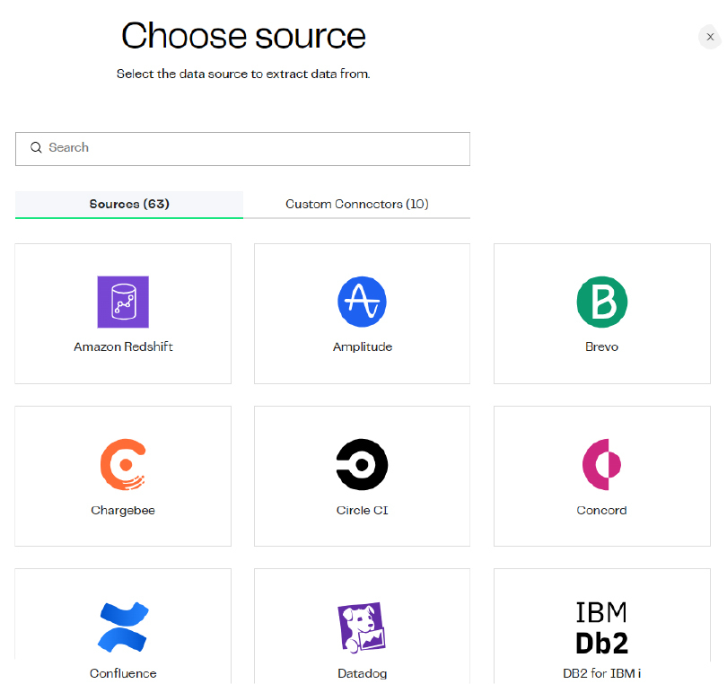This screenshot has height=684, width=727.
Task: Select the Amazon Redshift tile
Action: pos(123,313)
